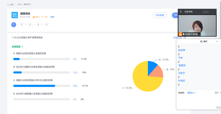Image resolution: width=221 pixels, height=114 pixels.
Task: Click the 导出数据 button
Action: [x=160, y=15]
